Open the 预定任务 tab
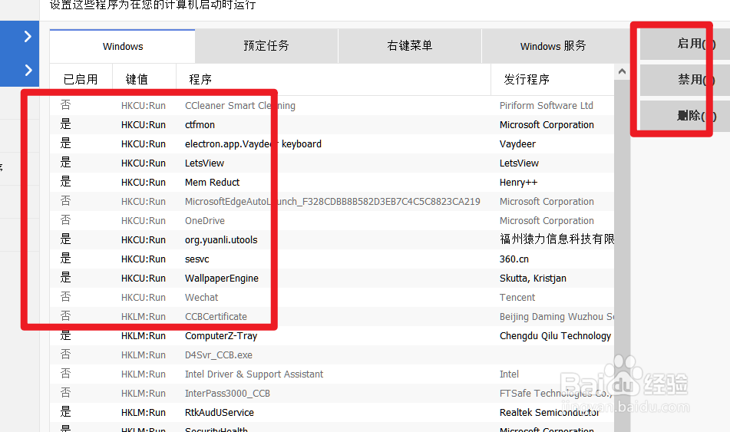This screenshot has height=432, width=730. click(266, 46)
